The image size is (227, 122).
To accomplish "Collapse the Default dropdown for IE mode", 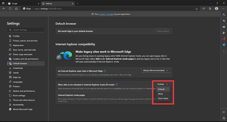I will pos(163,84).
